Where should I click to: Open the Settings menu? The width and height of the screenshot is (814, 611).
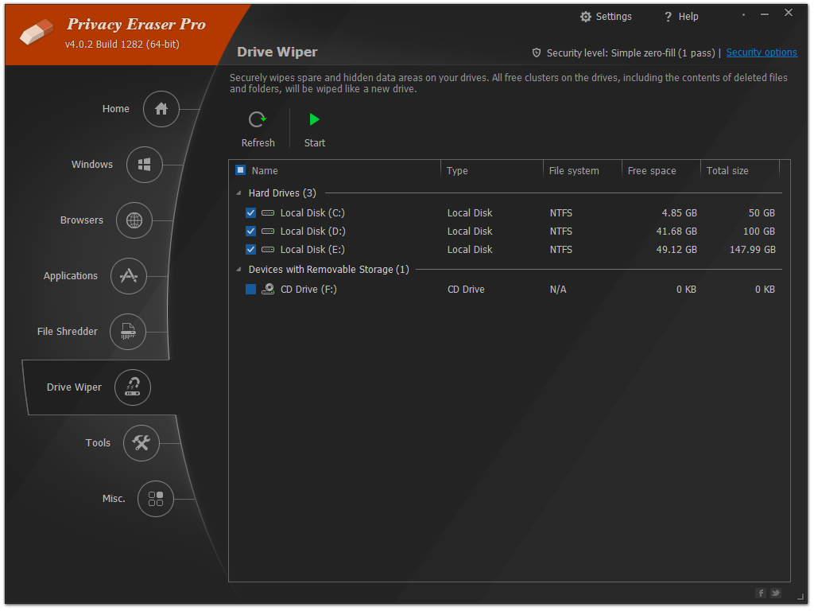tap(606, 17)
